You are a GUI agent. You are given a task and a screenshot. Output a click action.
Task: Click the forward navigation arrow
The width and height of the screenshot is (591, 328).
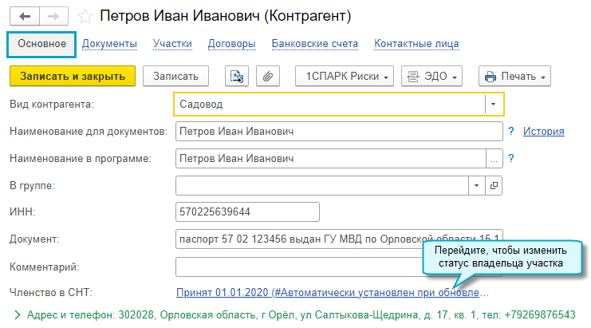(53, 16)
